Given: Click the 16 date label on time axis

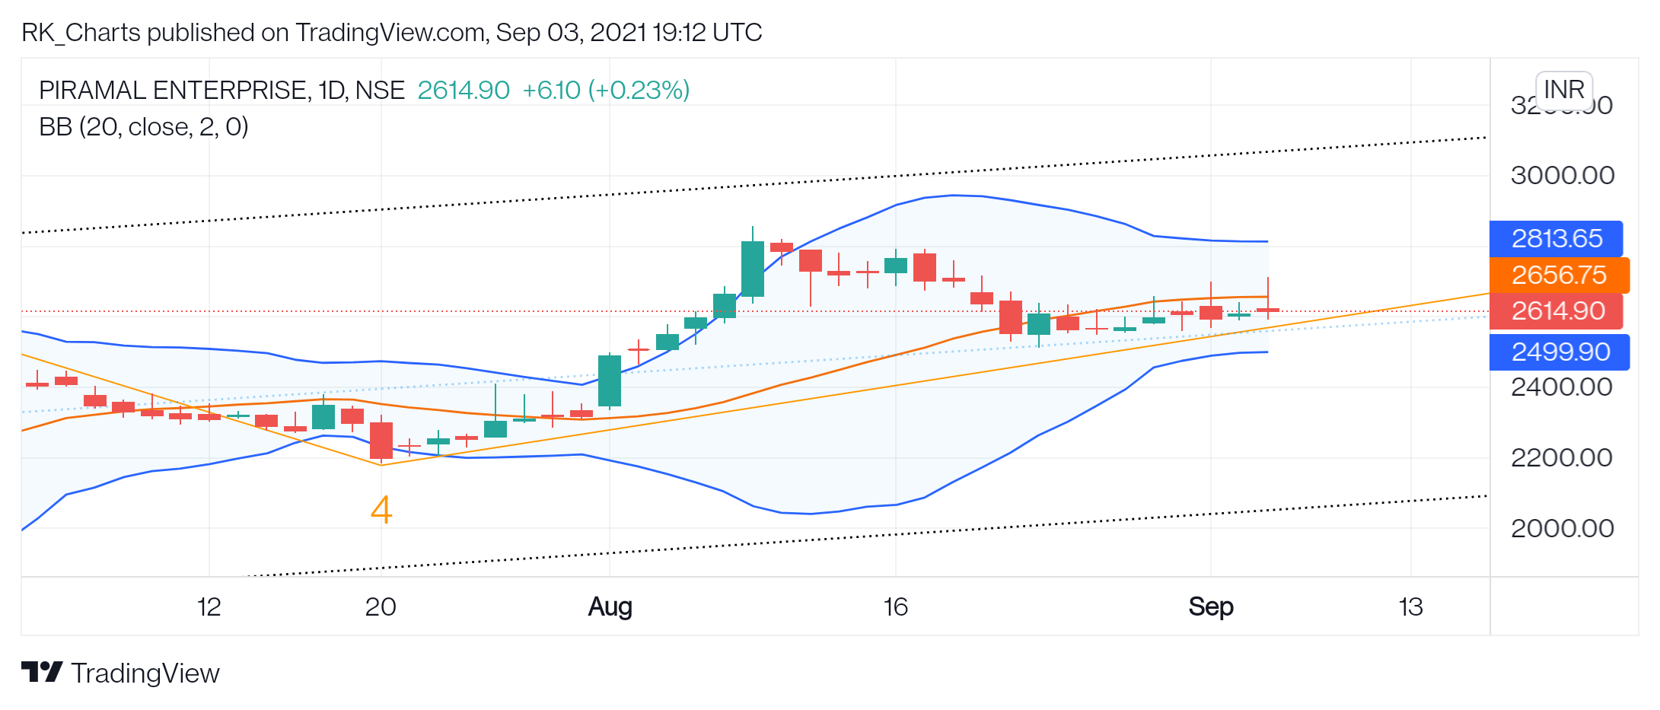Looking at the screenshot, I should pyautogui.click(x=896, y=607).
